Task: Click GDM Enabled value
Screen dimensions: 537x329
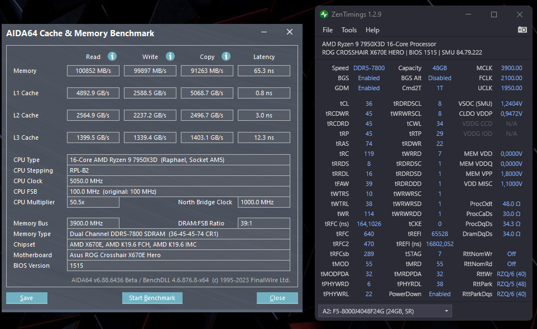Action: 369,88
